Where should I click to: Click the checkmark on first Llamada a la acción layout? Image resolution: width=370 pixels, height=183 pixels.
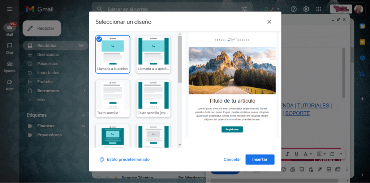tap(99, 39)
